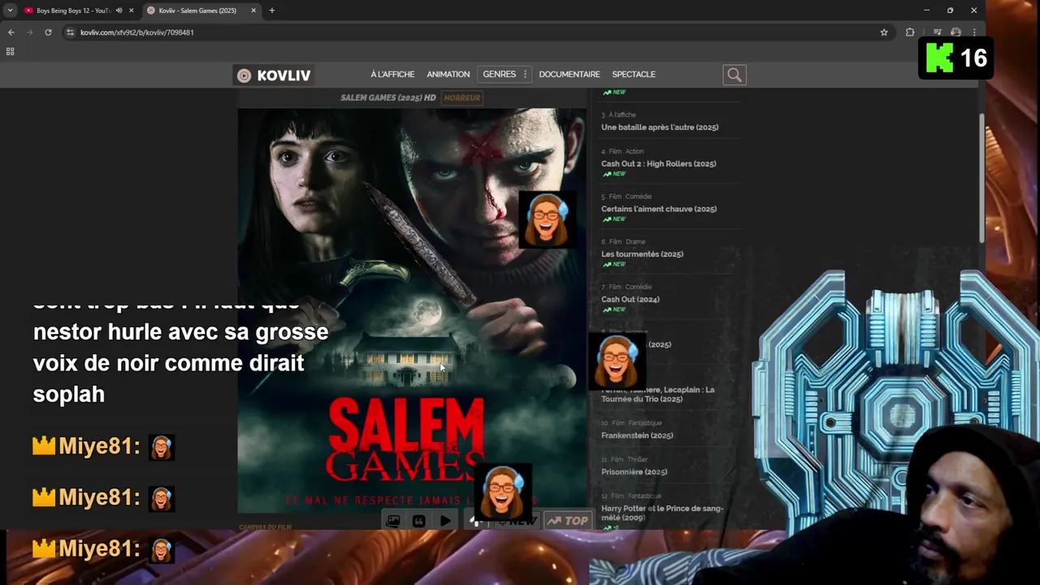
Task: Open Cash Out 2 : High Rollers (2025)
Action: 659,164
